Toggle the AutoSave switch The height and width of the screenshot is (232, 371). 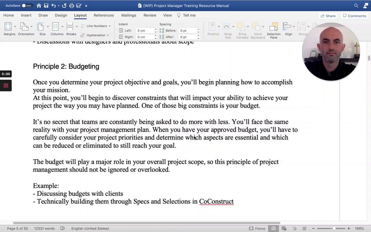coord(27,5)
